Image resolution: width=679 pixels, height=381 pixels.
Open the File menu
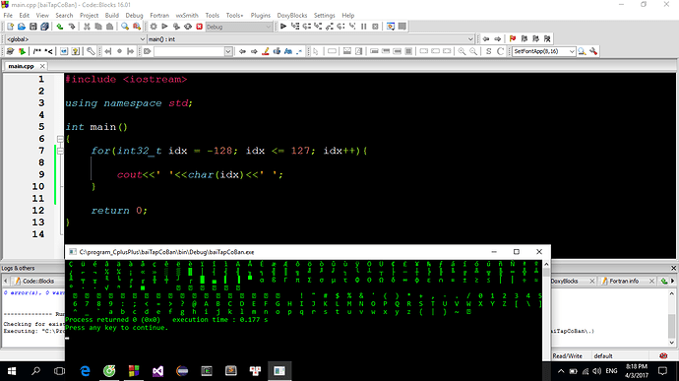[8, 15]
